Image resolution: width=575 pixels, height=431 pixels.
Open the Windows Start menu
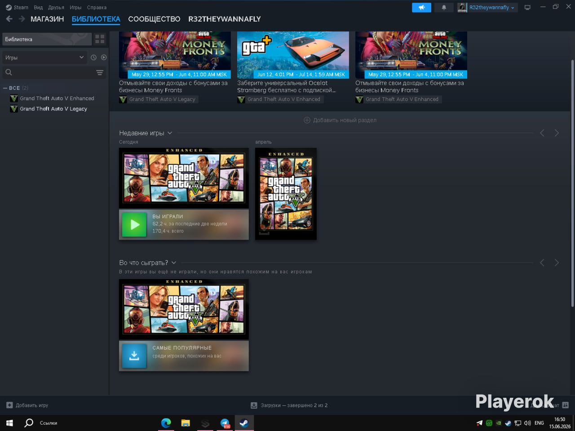(x=9, y=423)
